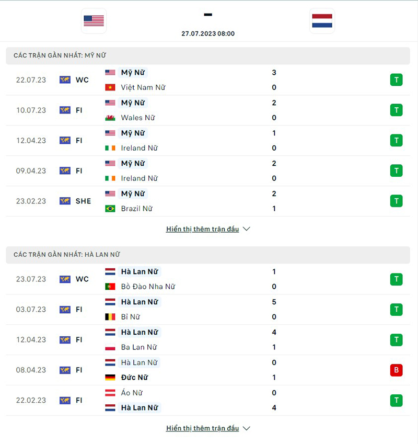This screenshot has height=444, width=418.
Task: Click the "Các trận gần nhất: Mỹ Nữ" section header
Action: (60, 55)
